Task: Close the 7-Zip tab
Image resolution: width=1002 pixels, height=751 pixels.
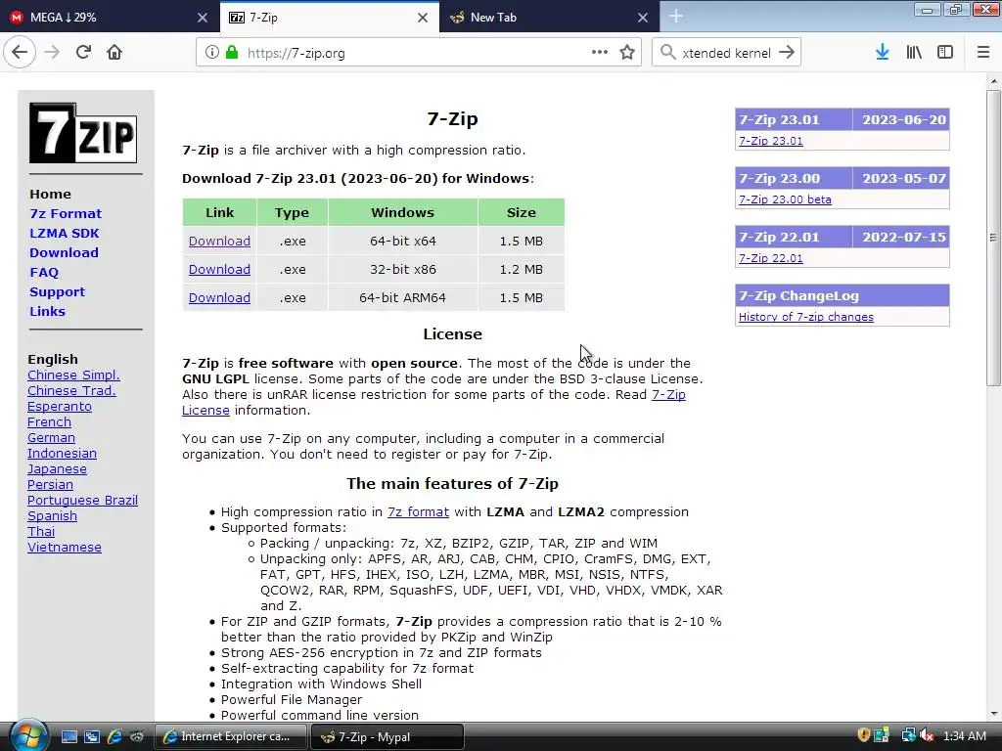Action: pyautogui.click(x=423, y=18)
